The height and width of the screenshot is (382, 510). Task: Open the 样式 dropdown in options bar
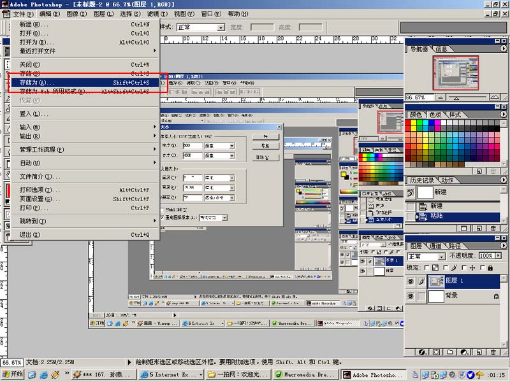(221, 27)
